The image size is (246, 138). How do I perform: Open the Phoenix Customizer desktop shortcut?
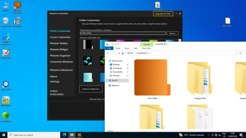[x=17, y=7]
